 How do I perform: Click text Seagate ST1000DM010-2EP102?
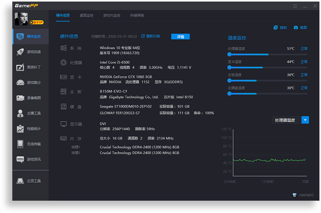coord(126,106)
